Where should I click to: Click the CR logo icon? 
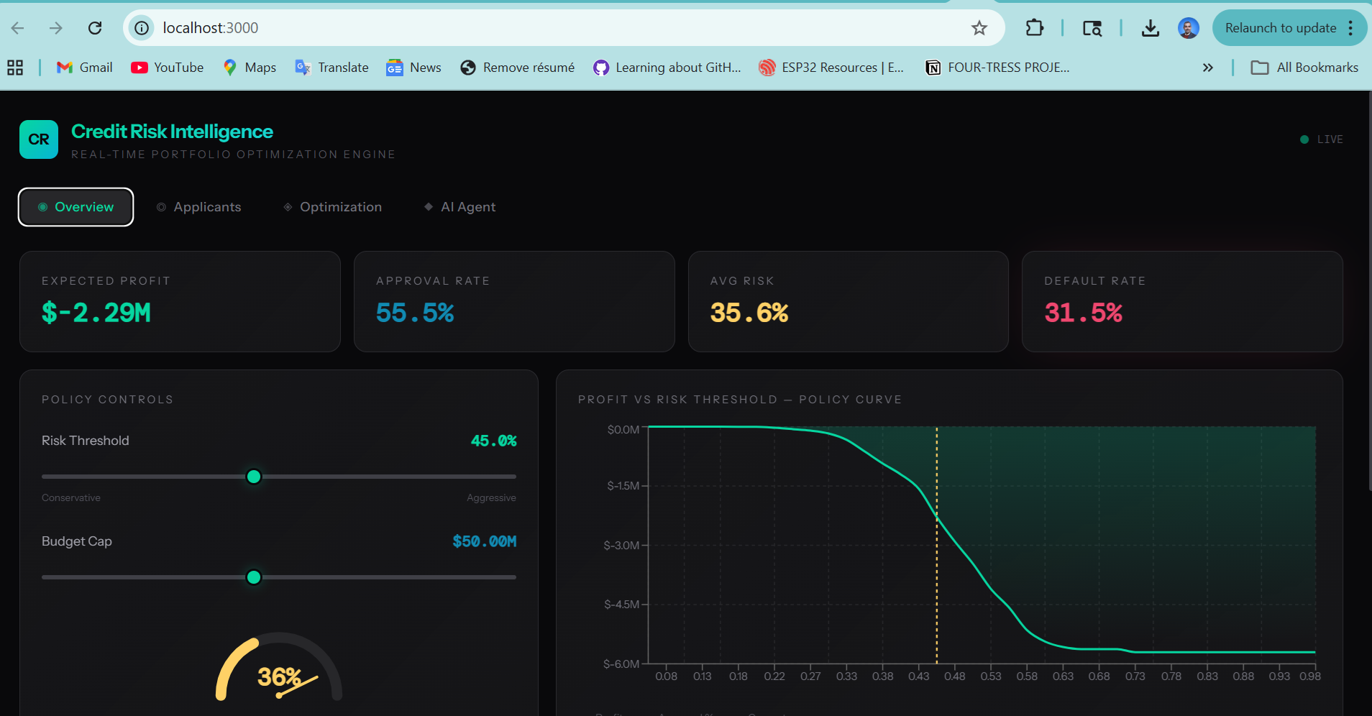click(x=39, y=139)
